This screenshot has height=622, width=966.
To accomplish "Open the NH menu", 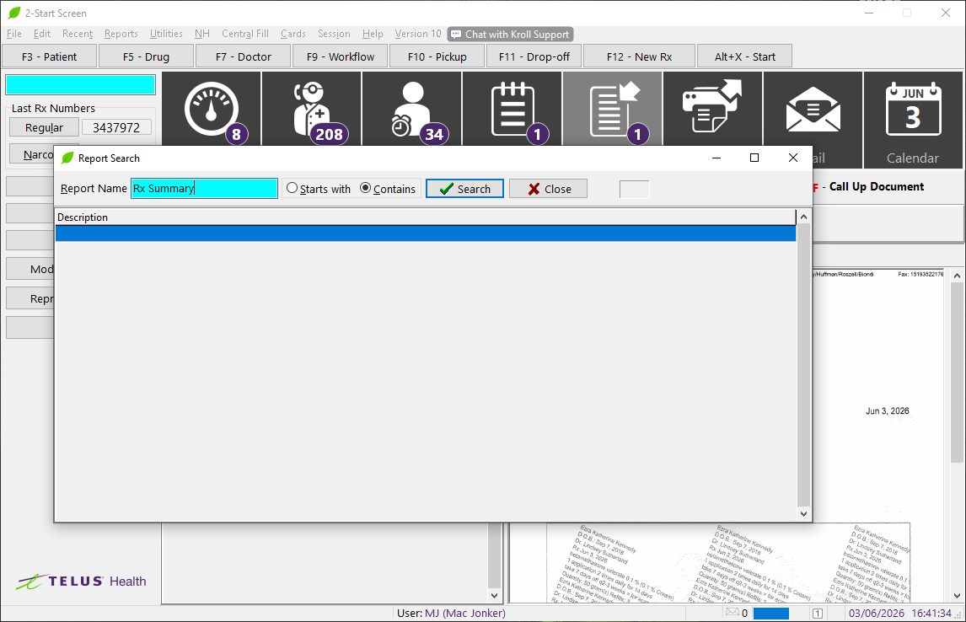I will click(202, 34).
